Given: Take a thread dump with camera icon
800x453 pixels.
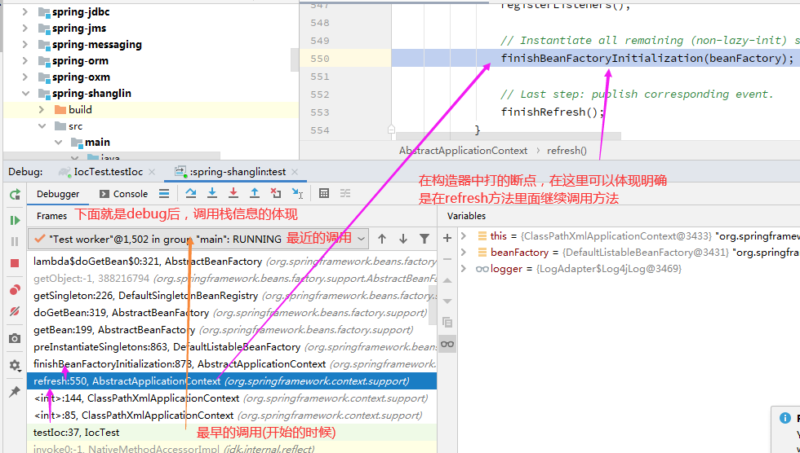Looking at the screenshot, I should (x=15, y=338).
